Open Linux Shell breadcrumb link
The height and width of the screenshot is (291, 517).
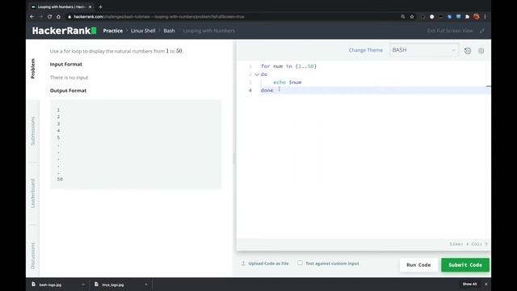[x=143, y=31]
